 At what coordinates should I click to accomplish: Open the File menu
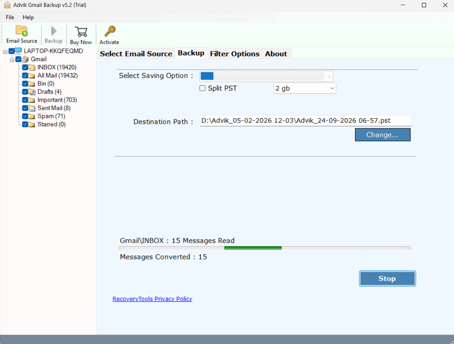pos(10,17)
